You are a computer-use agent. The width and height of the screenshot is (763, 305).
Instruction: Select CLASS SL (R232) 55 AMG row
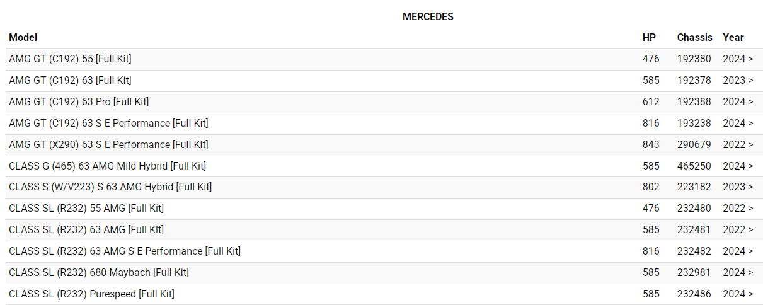[x=86, y=209]
